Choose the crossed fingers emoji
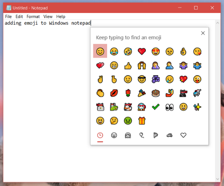The height and width of the screenshot is (186, 224). coord(114,79)
